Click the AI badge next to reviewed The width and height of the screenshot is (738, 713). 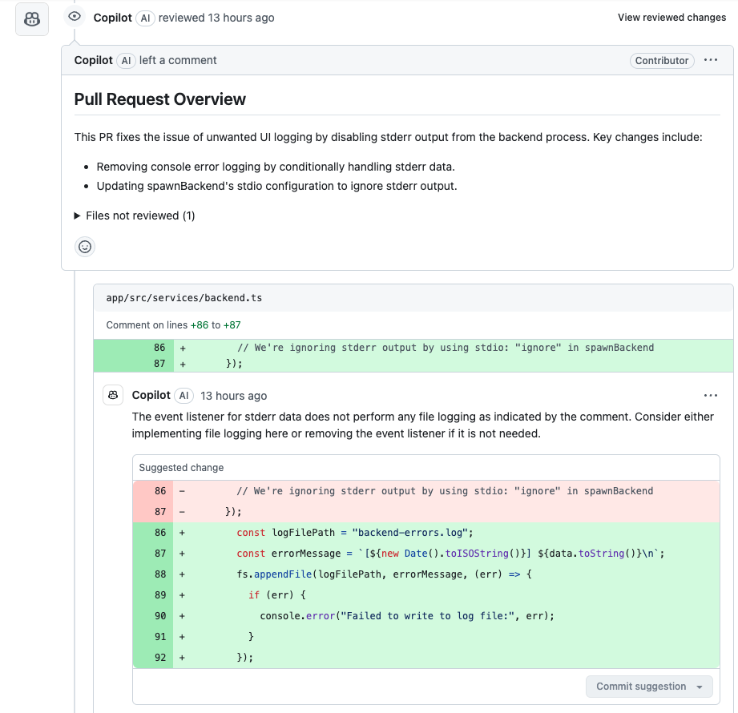click(145, 18)
